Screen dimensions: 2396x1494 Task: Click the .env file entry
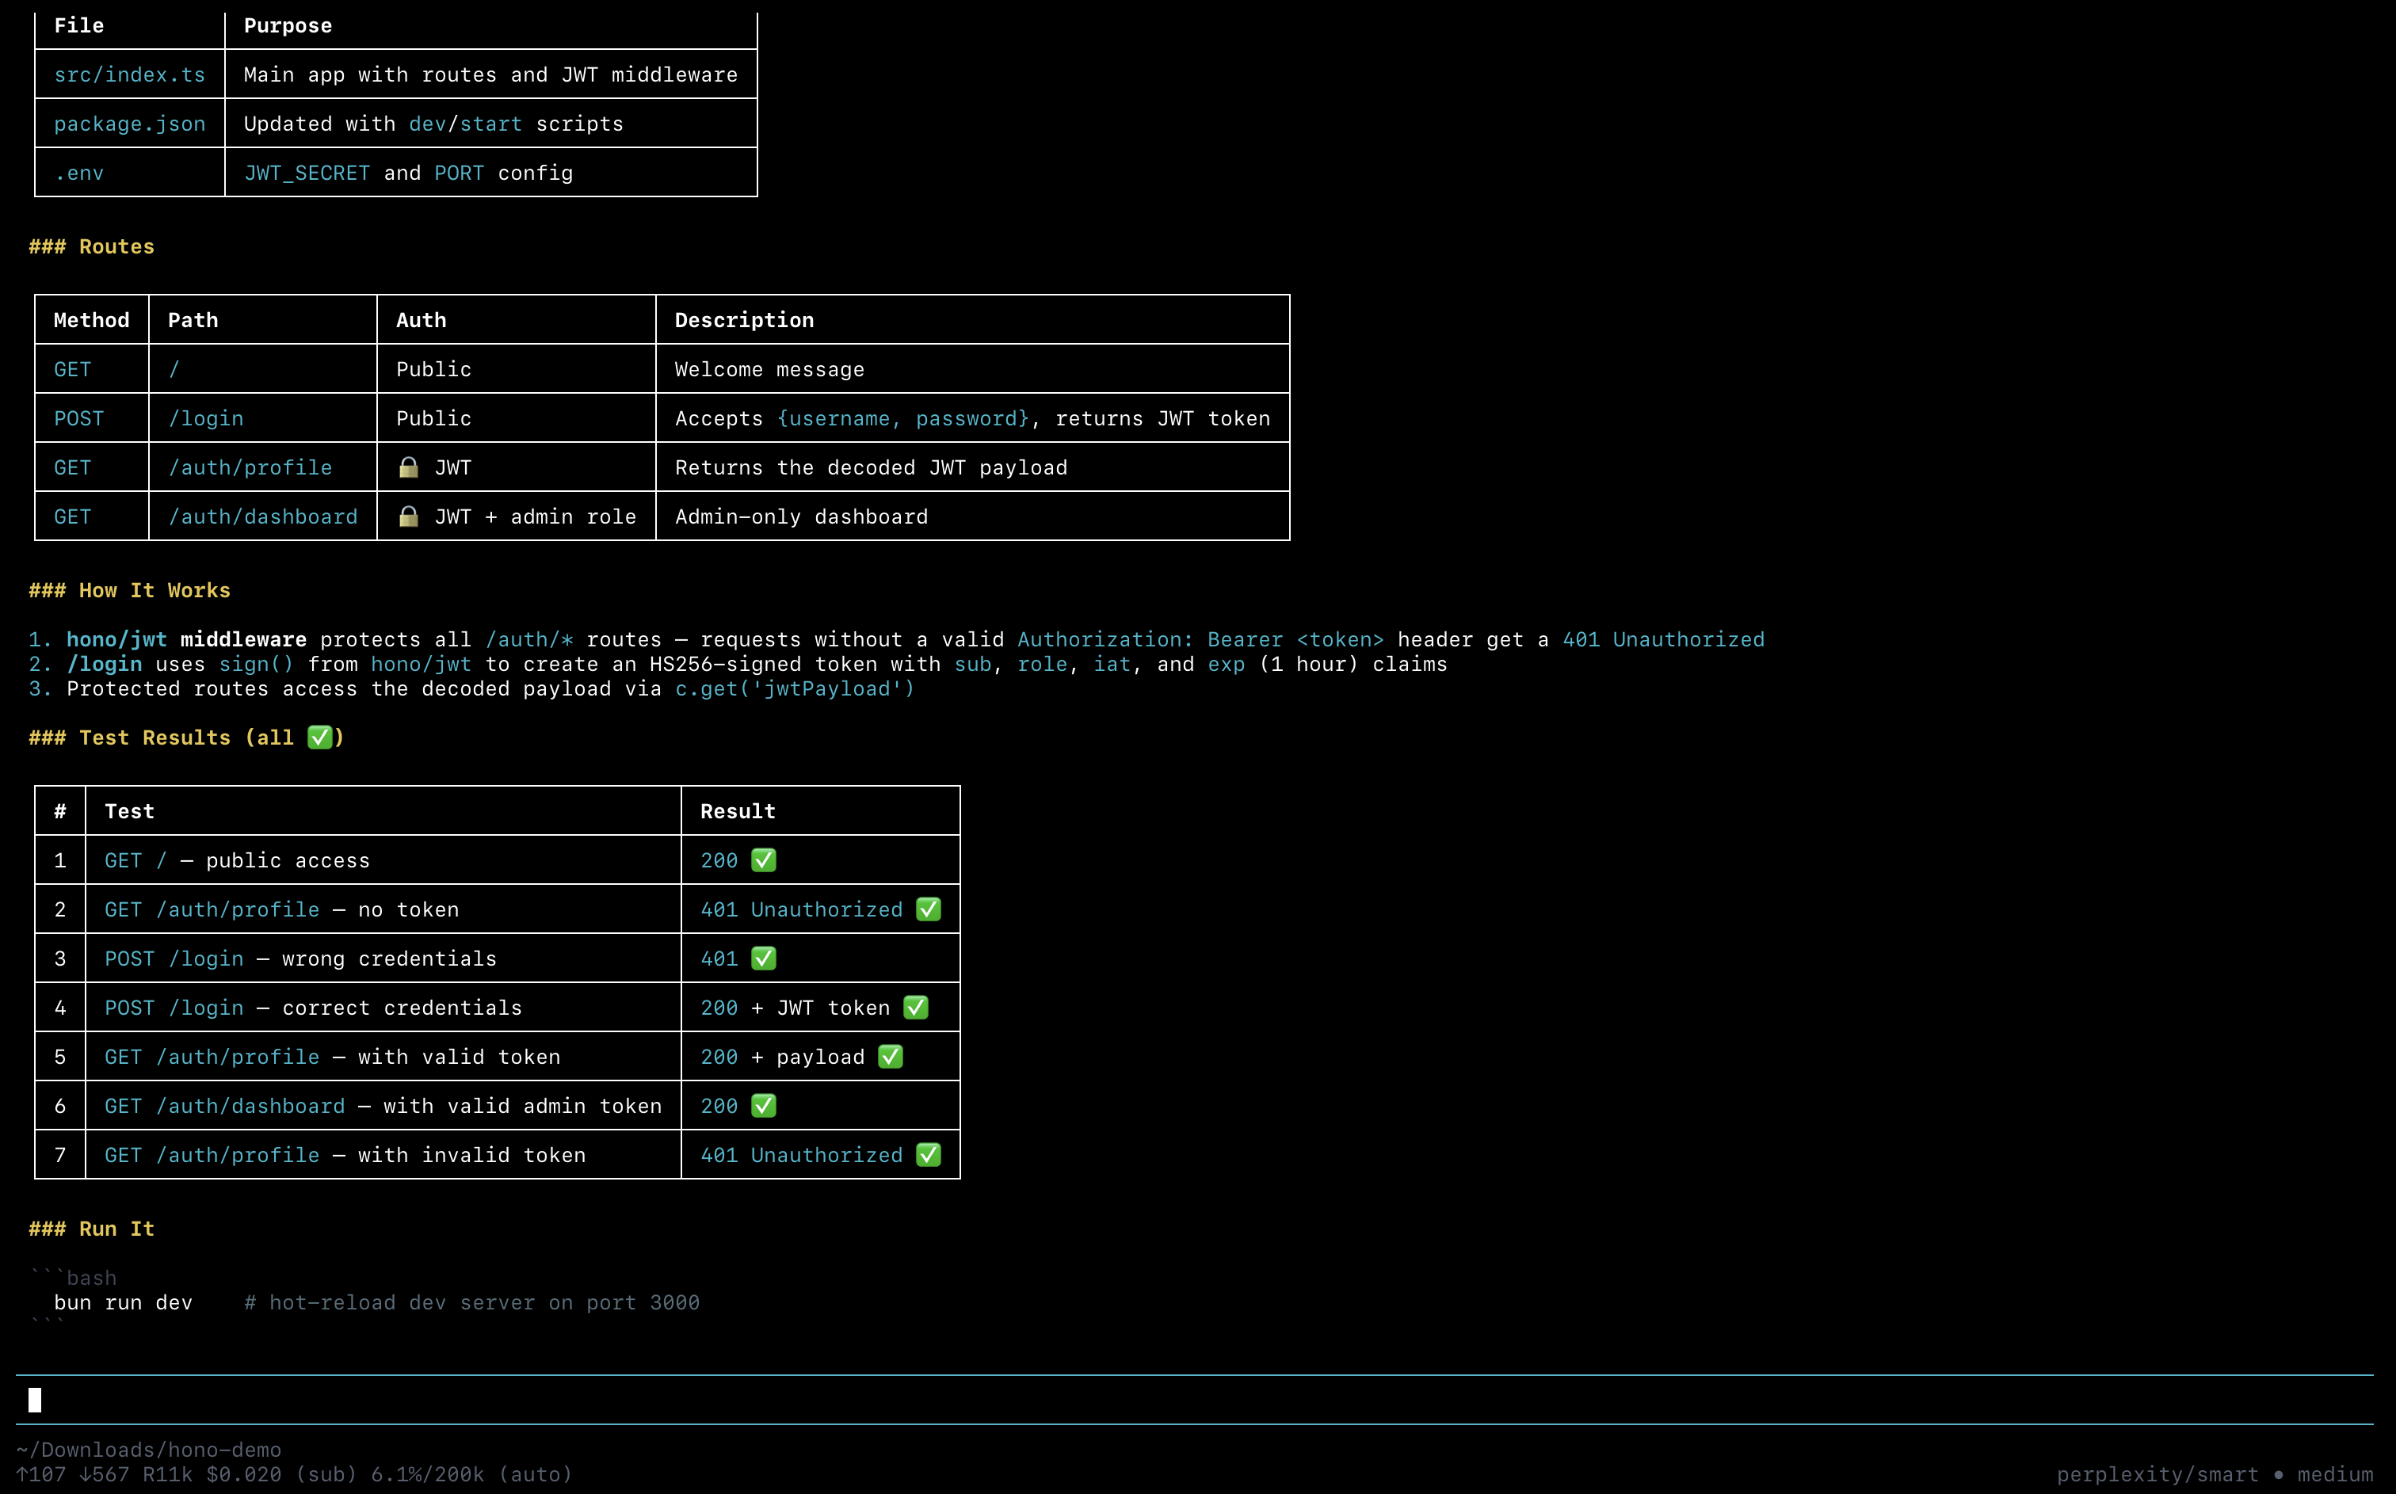click(x=79, y=173)
